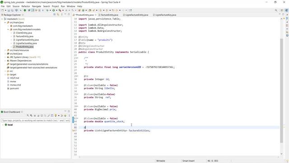This screenshot has height=163, width=289.
Task: Click the search magnifier icon in the toolbar
Action: pyautogui.click(x=276, y=10)
